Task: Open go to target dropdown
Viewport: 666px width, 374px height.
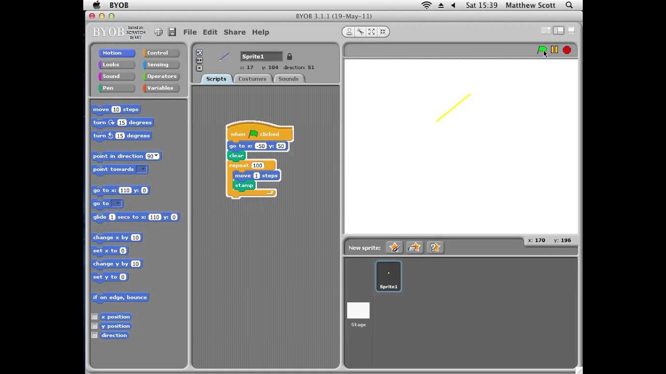Action: click(x=117, y=204)
